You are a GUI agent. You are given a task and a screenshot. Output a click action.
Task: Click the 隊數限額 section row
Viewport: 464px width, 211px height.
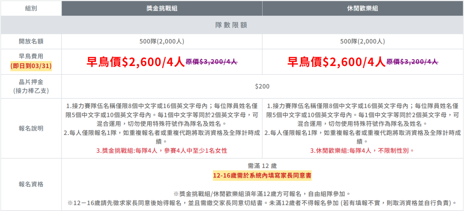(x=232, y=25)
